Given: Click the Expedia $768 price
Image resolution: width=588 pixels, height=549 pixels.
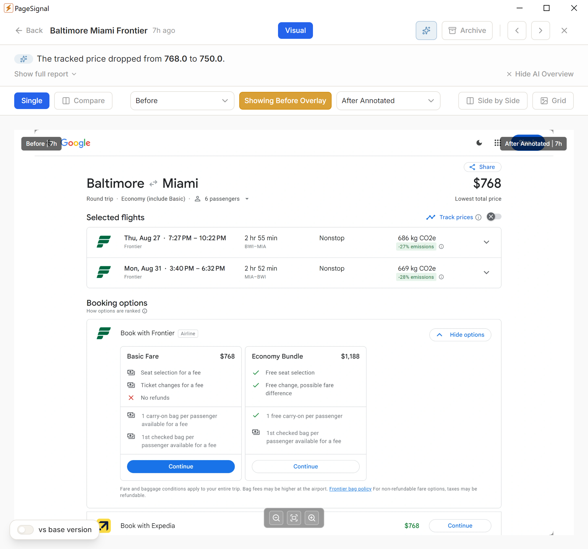Looking at the screenshot, I should (x=412, y=526).
